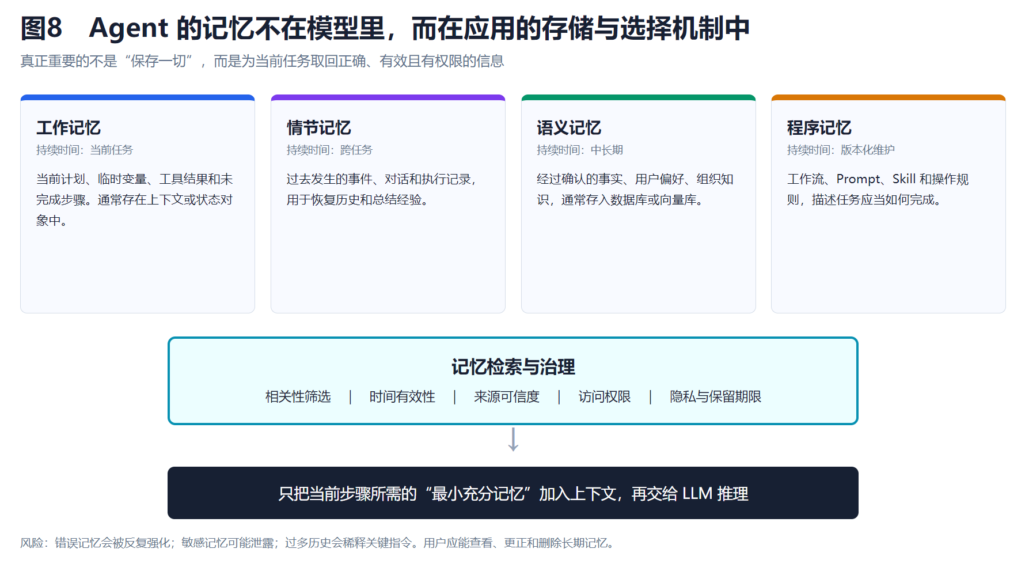Select '隐私与保留期限' item

click(x=715, y=396)
